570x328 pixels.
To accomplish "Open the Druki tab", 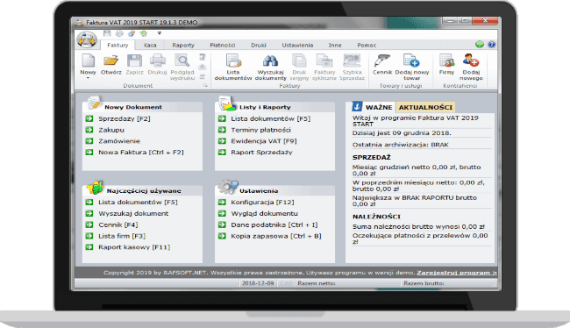I will click(259, 45).
